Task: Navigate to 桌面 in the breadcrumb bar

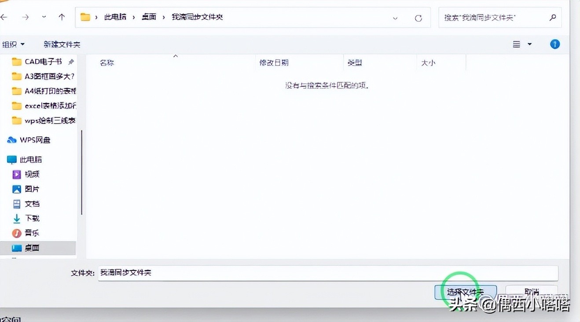Action: [x=149, y=17]
